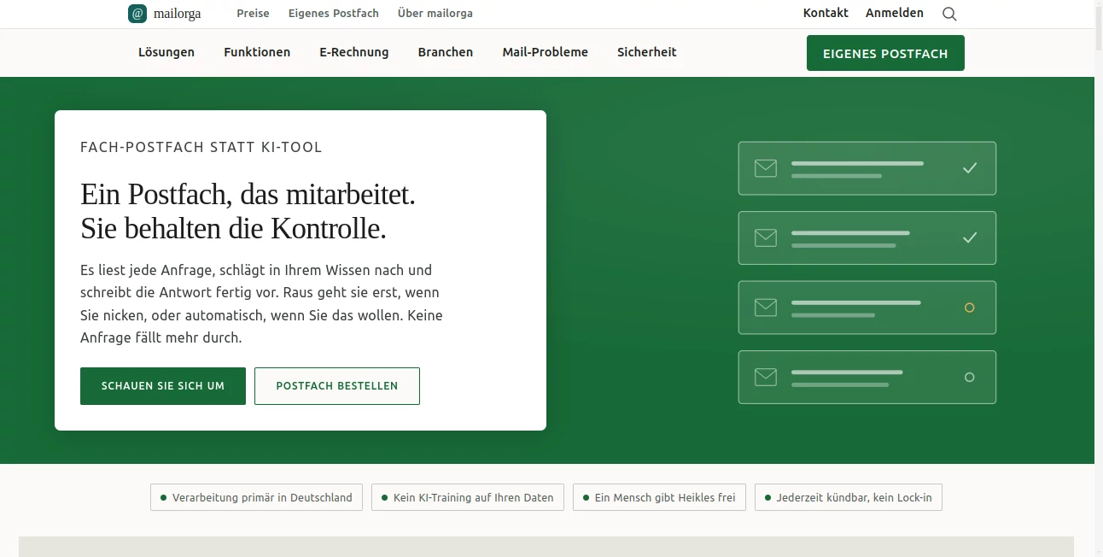Image resolution: width=1103 pixels, height=557 pixels.
Task: Click the Ein Mensch gibt Heikles frei badge
Action: click(659, 497)
